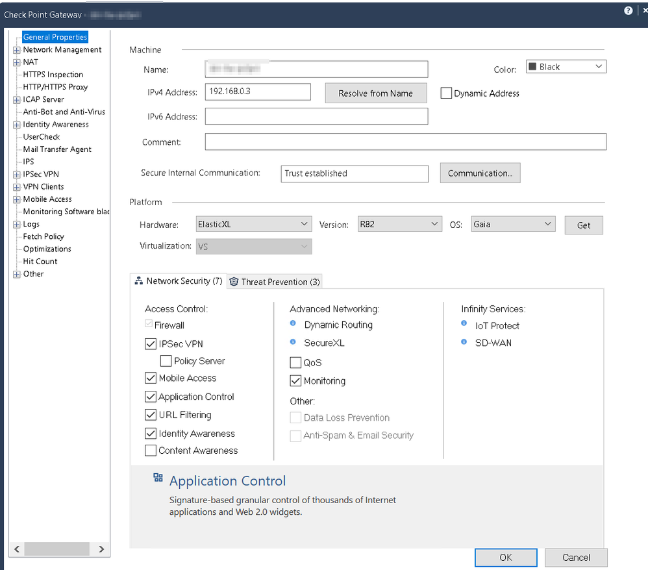
Task: Click the IPv4 Address input field
Action: point(258,92)
